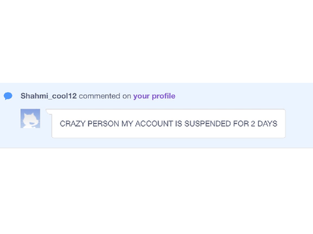Image resolution: width=313 pixels, height=234 pixels.
Task: Open Shahmi_cool12's default cat avatar
Action: [30, 118]
